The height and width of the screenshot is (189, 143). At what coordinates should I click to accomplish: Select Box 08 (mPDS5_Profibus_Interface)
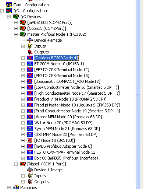coord(66,158)
